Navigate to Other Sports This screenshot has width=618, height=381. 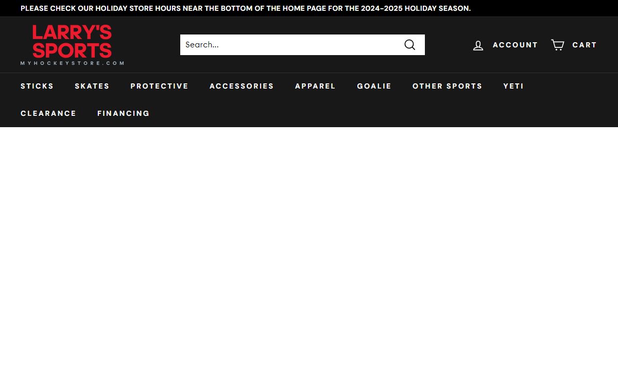point(447,86)
